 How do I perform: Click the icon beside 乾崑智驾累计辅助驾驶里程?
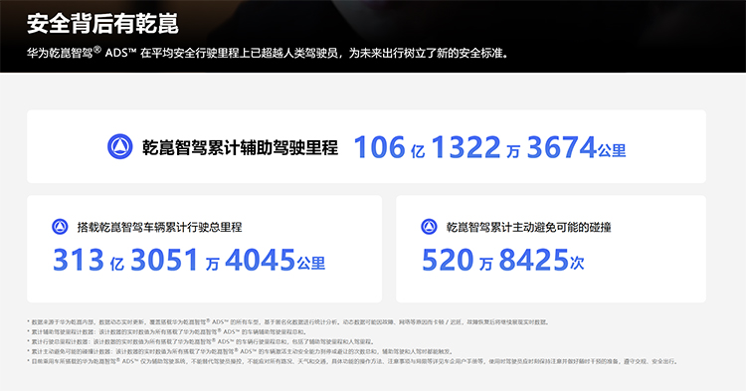tap(120, 146)
